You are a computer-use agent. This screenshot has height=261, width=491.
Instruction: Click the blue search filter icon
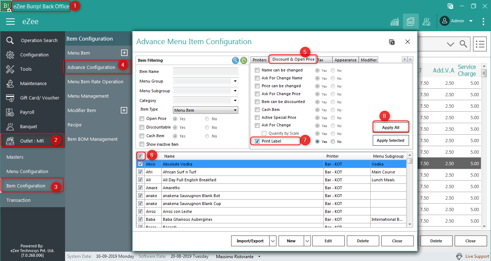coord(235,61)
